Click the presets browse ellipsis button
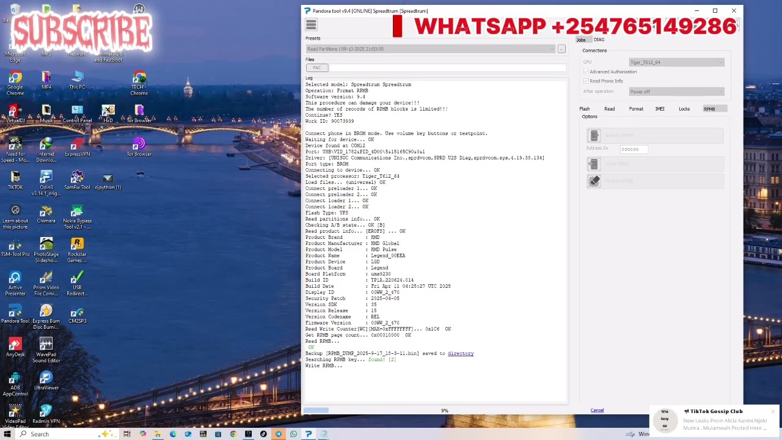 click(561, 49)
